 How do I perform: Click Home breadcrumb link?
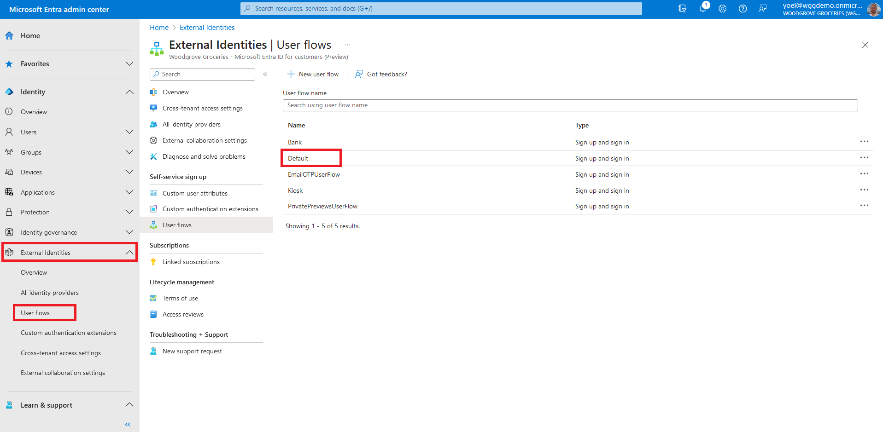pyautogui.click(x=159, y=28)
